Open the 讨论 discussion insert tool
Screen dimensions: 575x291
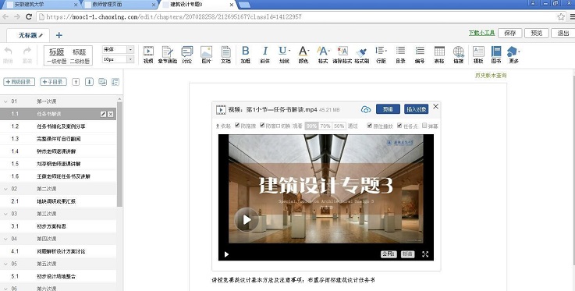[187, 55]
